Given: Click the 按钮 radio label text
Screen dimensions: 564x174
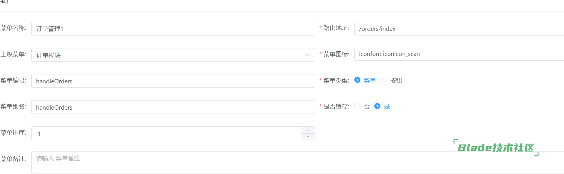Looking at the screenshot, I should (396, 80).
